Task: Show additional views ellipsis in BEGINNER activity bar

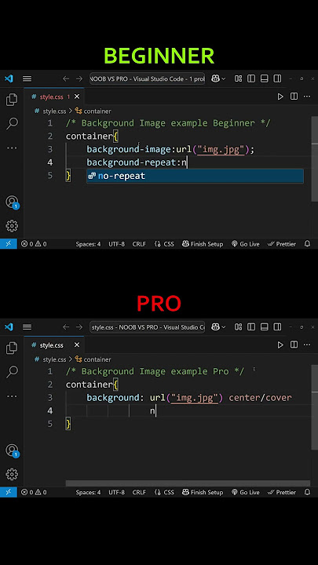Action: 12,148
